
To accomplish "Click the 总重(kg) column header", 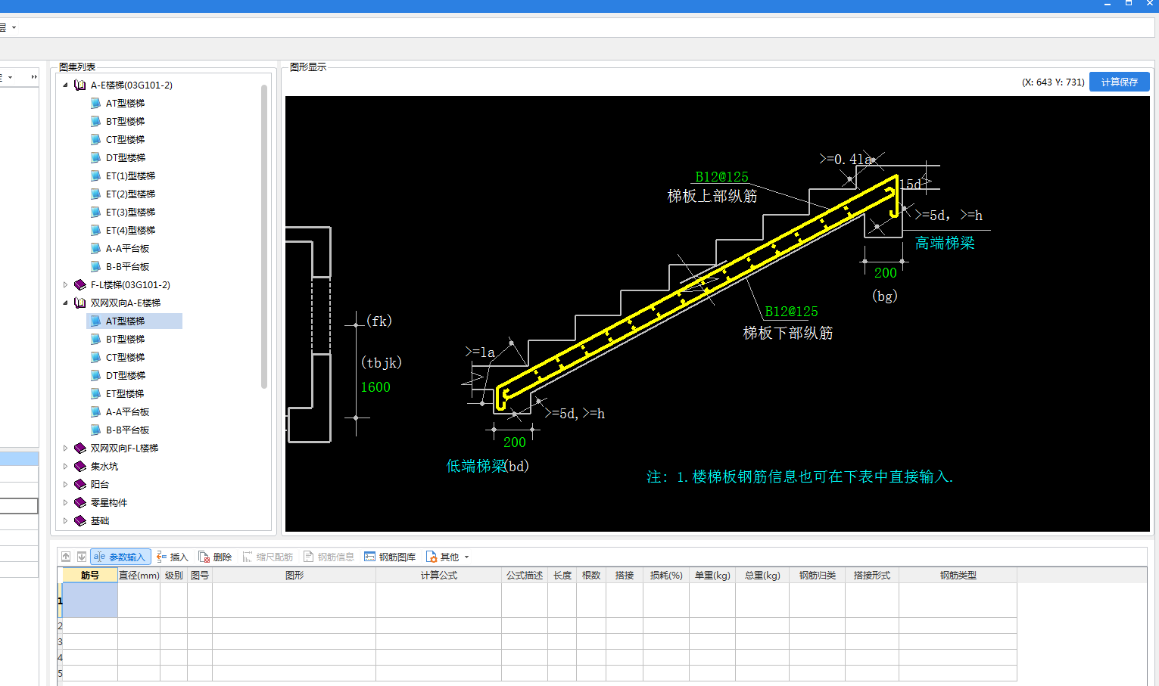I will [x=762, y=576].
